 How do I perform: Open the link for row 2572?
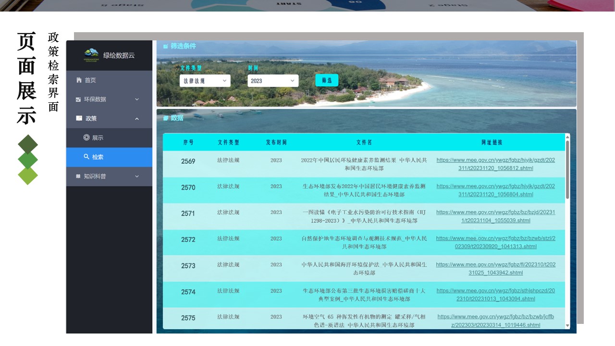click(x=496, y=242)
